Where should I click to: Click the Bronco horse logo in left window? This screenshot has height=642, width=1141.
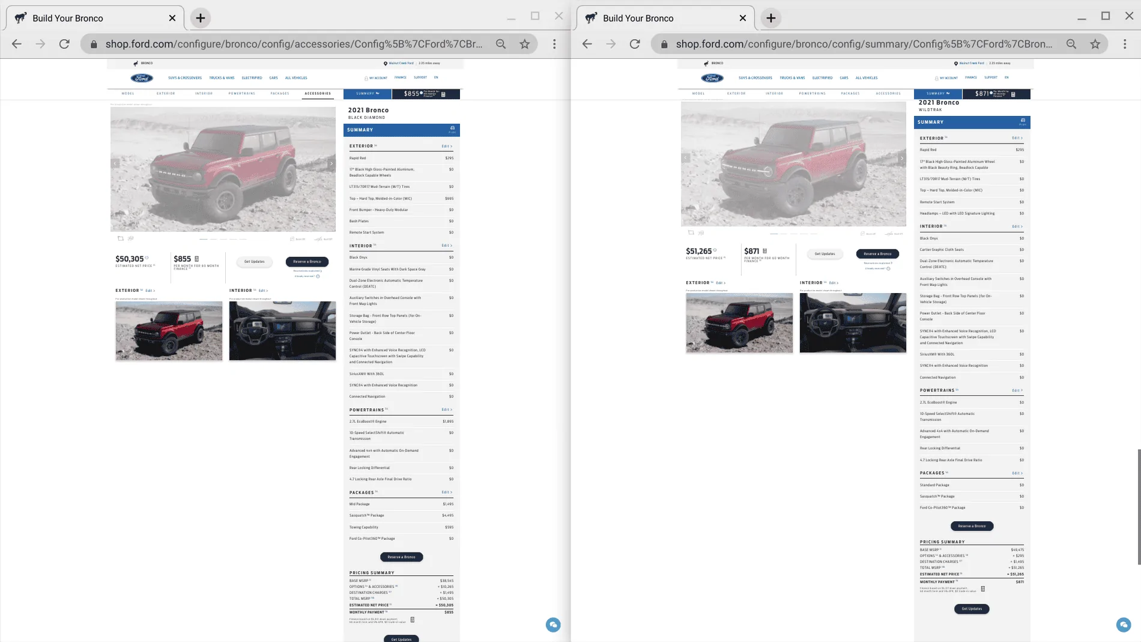click(x=136, y=63)
